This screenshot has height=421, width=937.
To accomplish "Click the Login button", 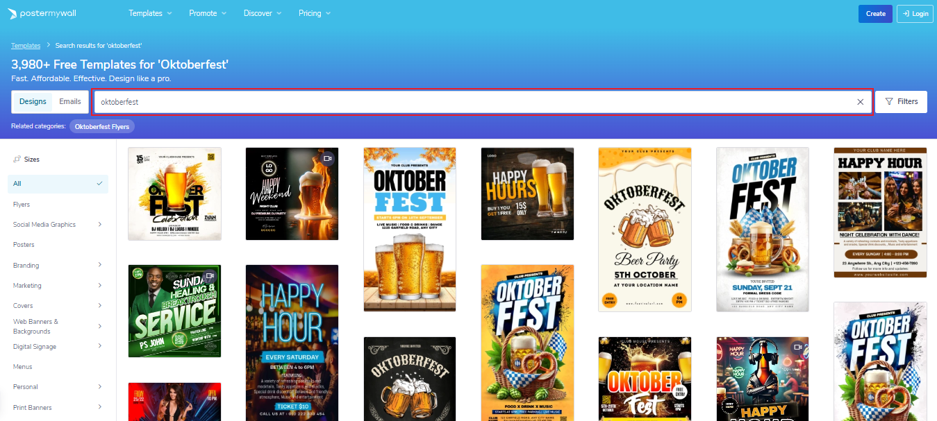I will click(x=914, y=13).
